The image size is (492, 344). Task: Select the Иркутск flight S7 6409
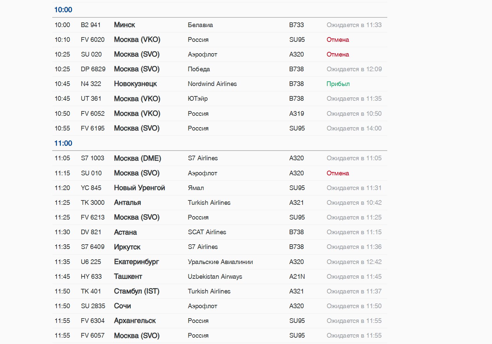tap(220, 247)
